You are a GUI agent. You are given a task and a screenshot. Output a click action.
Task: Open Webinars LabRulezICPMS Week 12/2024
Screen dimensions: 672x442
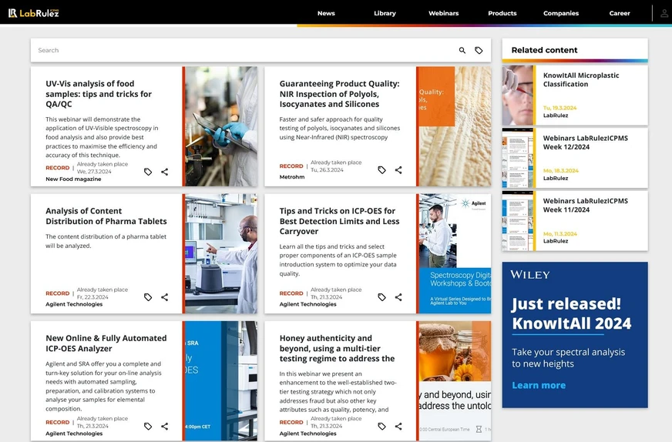coord(586,142)
